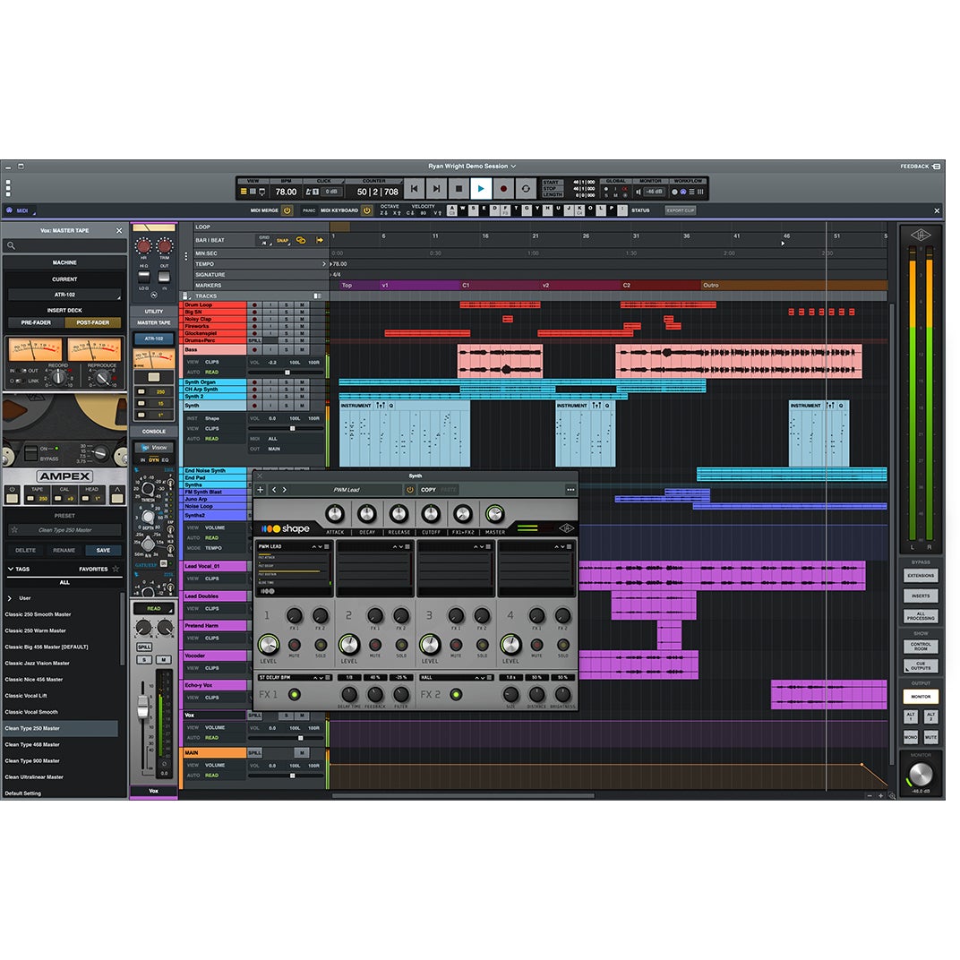The image size is (960, 960).
Task: Toggle the MIDI Keyboard power button
Action: pyautogui.click(x=367, y=210)
